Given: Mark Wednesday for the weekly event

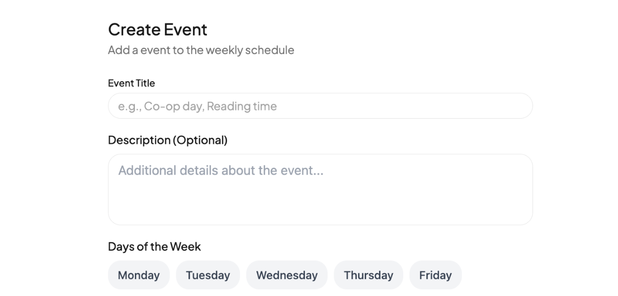Looking at the screenshot, I should (x=286, y=275).
